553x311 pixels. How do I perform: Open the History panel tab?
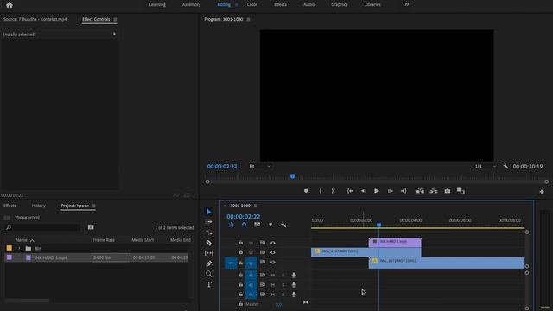(38, 206)
